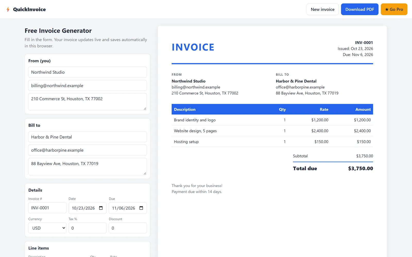
Task: Click the Hosting setup row description
Action: pyautogui.click(x=186, y=142)
